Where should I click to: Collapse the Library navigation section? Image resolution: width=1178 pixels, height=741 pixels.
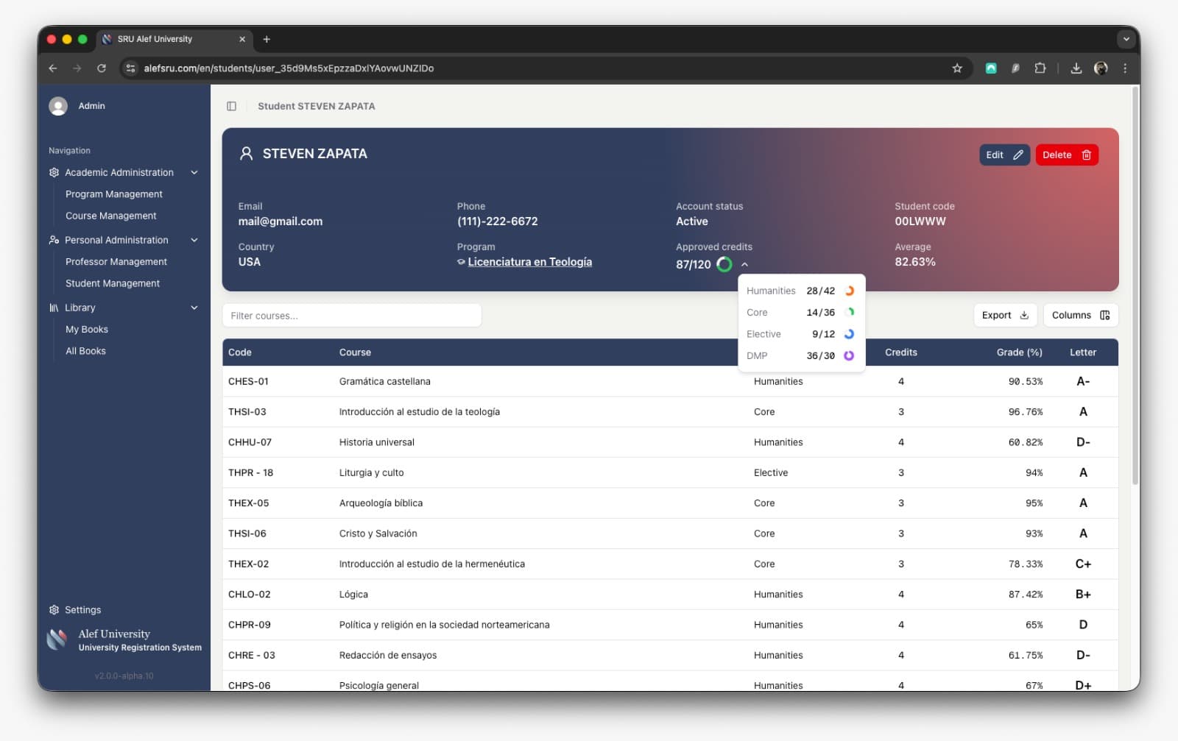(x=194, y=308)
